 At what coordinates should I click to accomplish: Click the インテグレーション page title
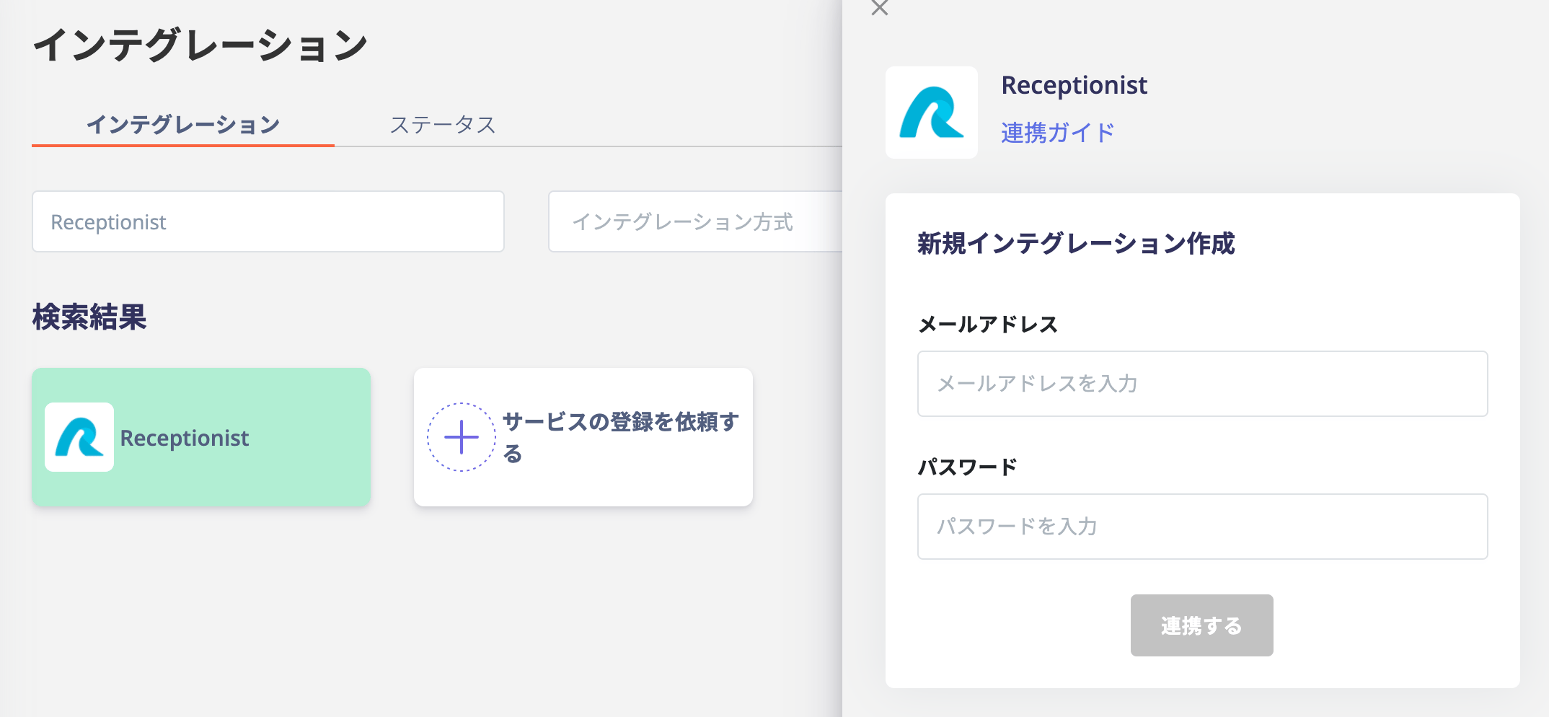coord(200,45)
